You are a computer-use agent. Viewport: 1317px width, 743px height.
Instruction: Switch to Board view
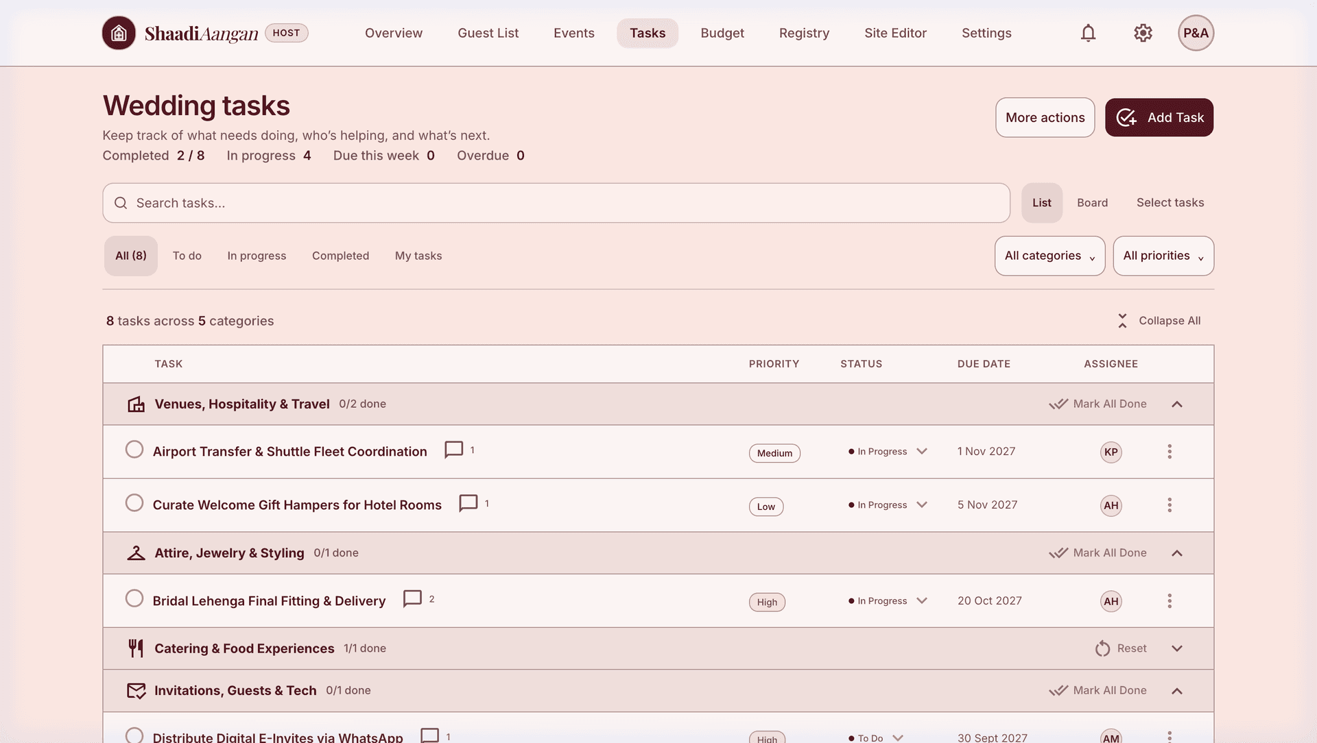(1092, 203)
